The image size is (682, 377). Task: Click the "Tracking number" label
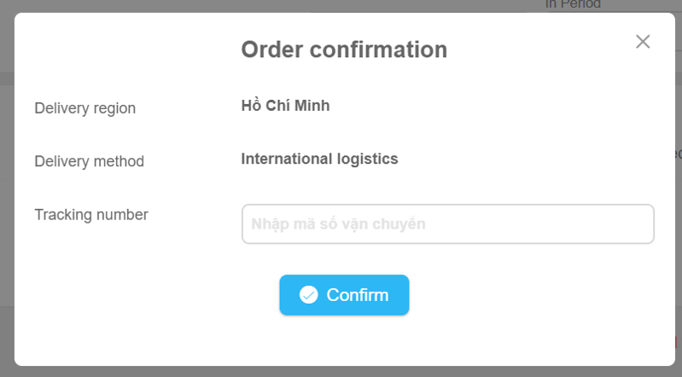pos(91,214)
